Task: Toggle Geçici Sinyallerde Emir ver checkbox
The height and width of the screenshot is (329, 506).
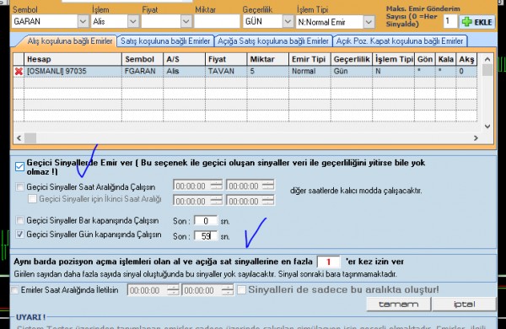Action: [19, 166]
